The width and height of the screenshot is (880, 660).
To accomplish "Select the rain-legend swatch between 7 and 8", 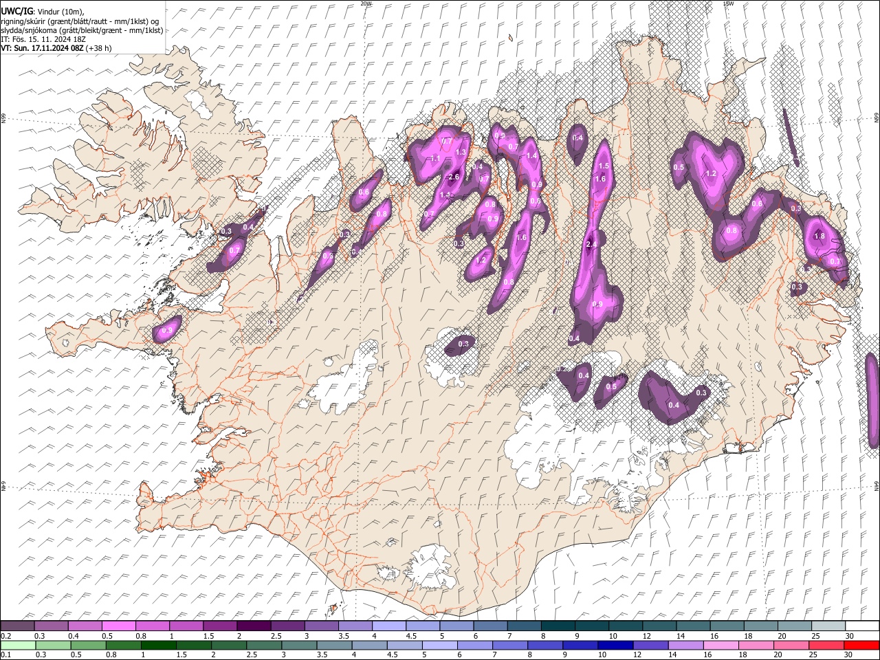I will tap(509, 645).
